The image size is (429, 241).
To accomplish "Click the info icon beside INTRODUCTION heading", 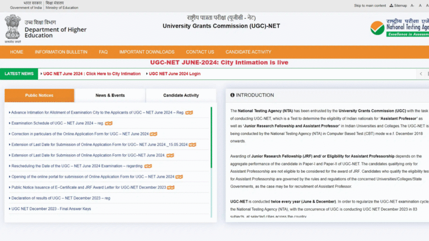I will point(232,95).
